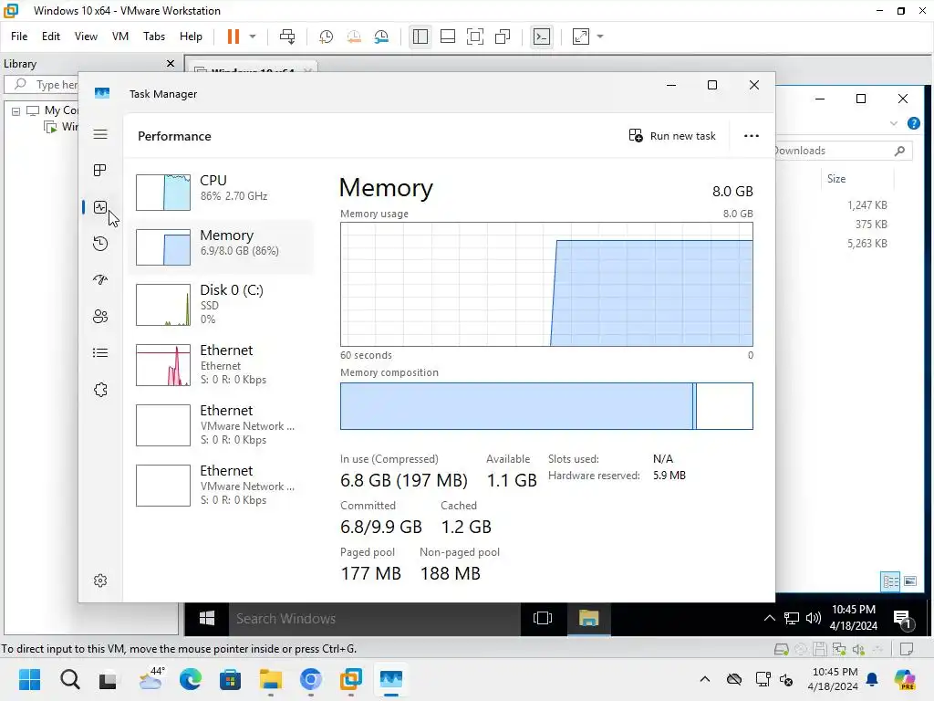Show hidden icons in guest tray
This screenshot has height=701, width=934.
(770, 618)
